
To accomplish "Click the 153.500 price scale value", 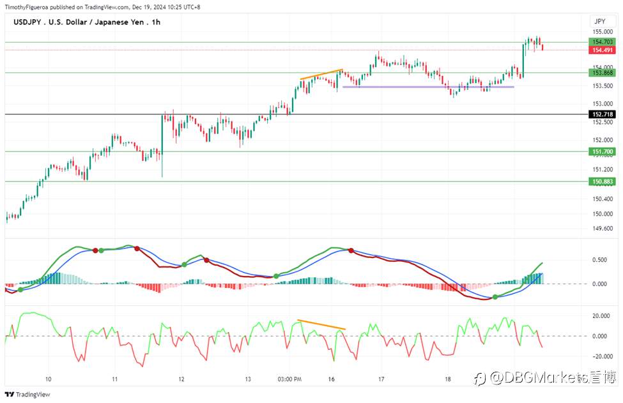I will tap(603, 86).
